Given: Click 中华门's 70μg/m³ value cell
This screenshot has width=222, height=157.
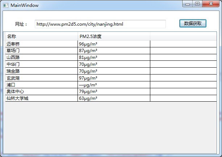Looking at the screenshot, I should (114, 64).
